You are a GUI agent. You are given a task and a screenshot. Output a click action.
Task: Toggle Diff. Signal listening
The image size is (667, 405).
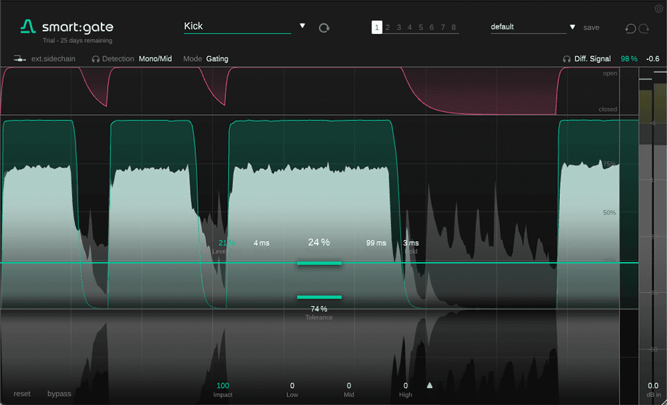[592, 59]
